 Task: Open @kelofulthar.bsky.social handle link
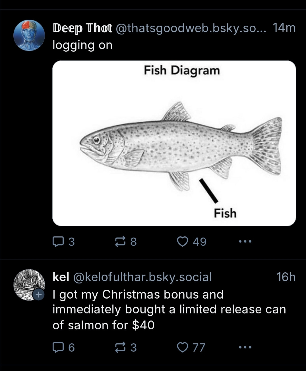(x=142, y=277)
